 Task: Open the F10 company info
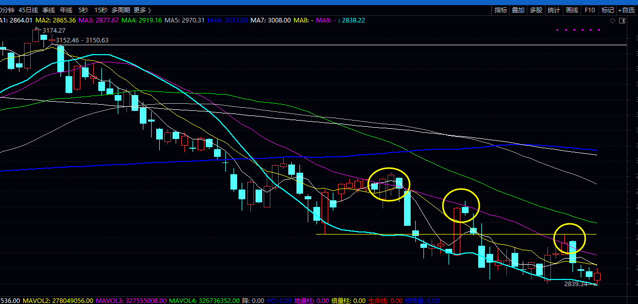tap(590, 10)
